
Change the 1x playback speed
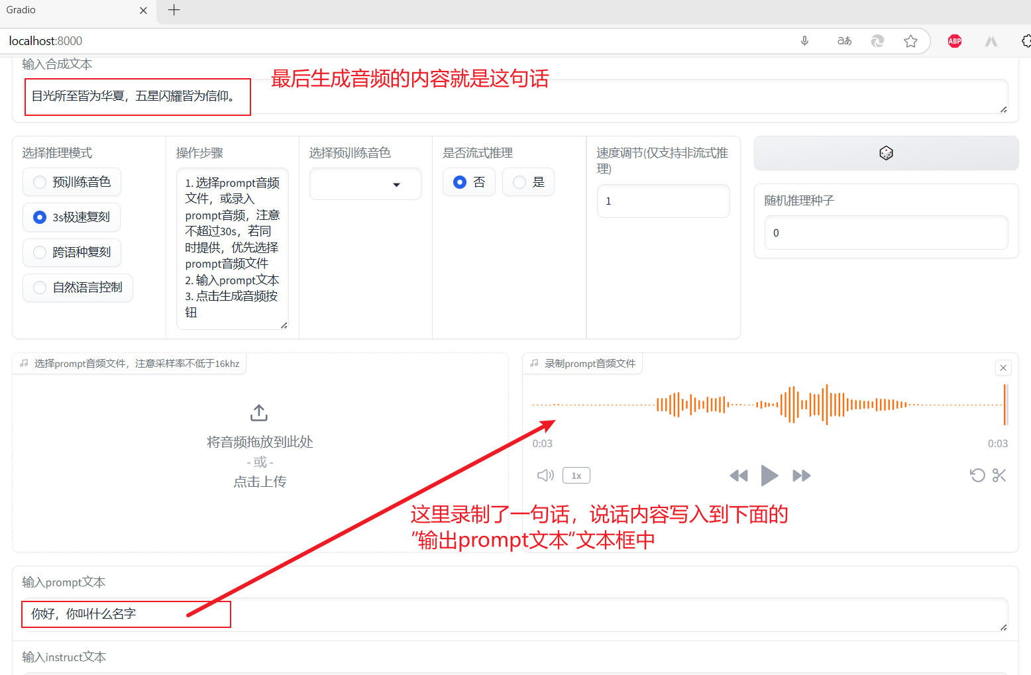[x=576, y=476]
